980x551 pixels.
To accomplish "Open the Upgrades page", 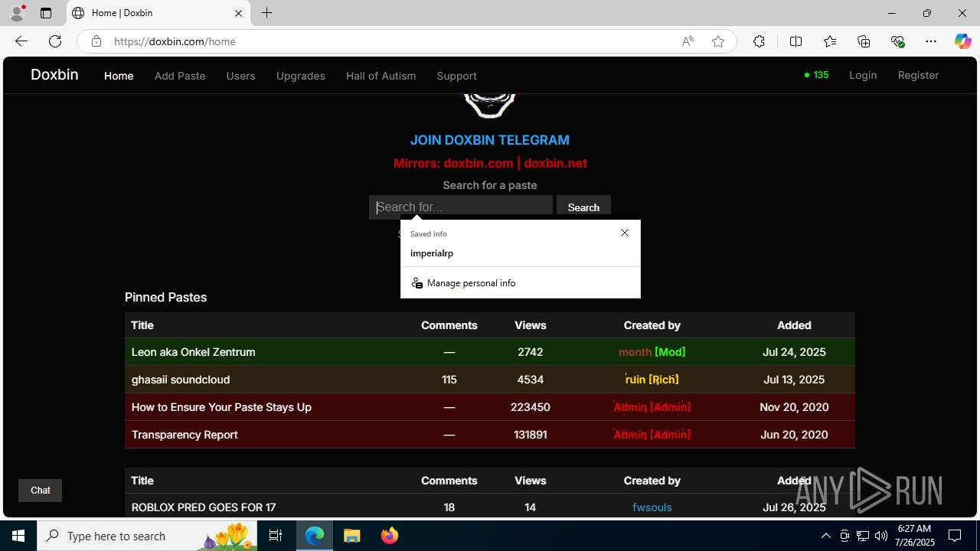I will 301,76.
